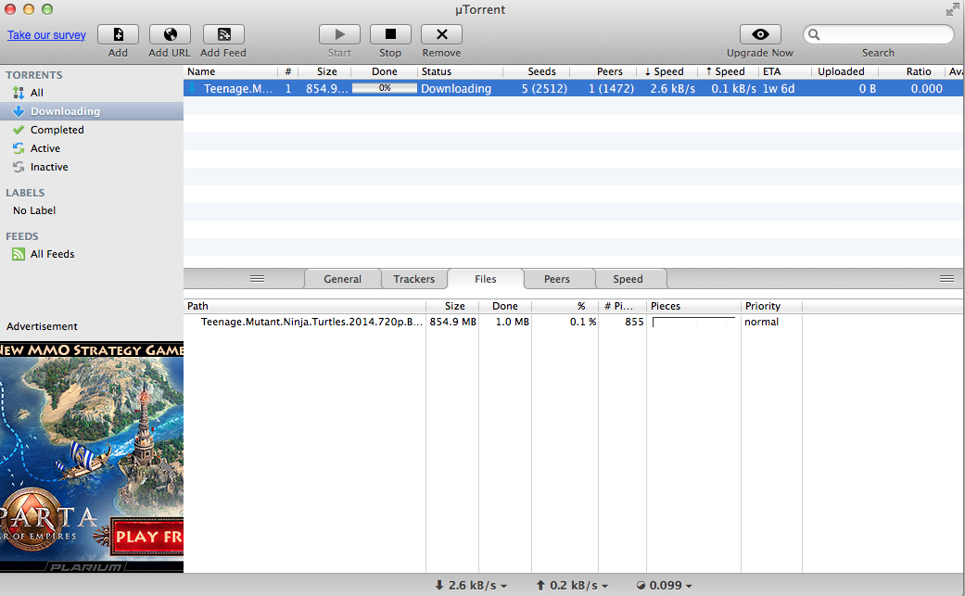The image size is (965, 596).
Task: Sort by the torrent list Peers column
Action: pyautogui.click(x=603, y=71)
